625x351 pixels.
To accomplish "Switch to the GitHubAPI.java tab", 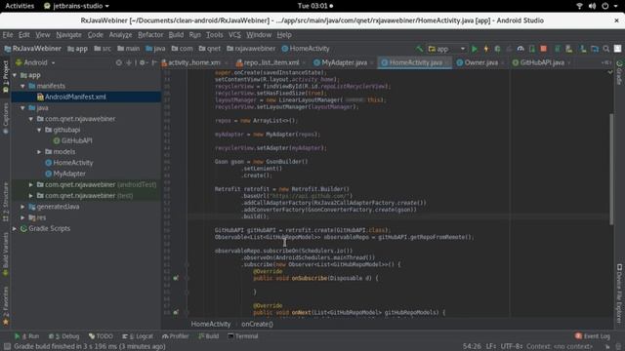I will point(542,62).
